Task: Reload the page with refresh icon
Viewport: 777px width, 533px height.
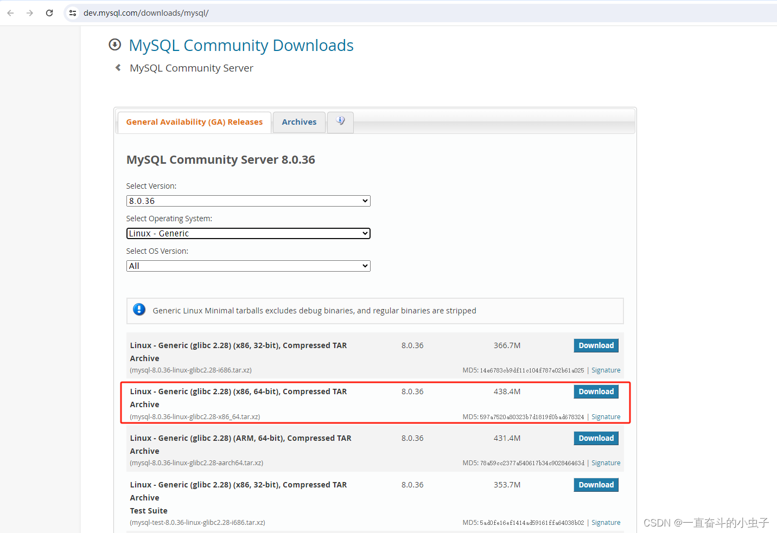Action: point(49,13)
